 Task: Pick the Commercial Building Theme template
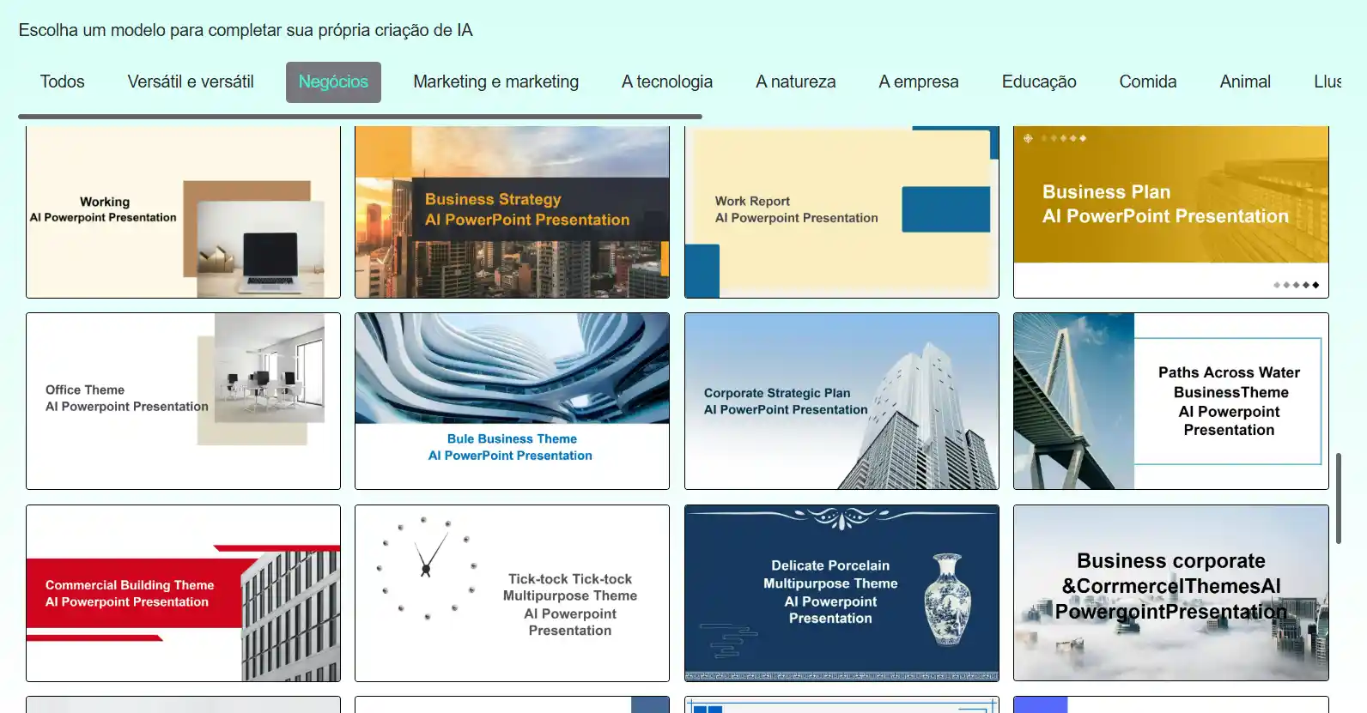(x=183, y=593)
